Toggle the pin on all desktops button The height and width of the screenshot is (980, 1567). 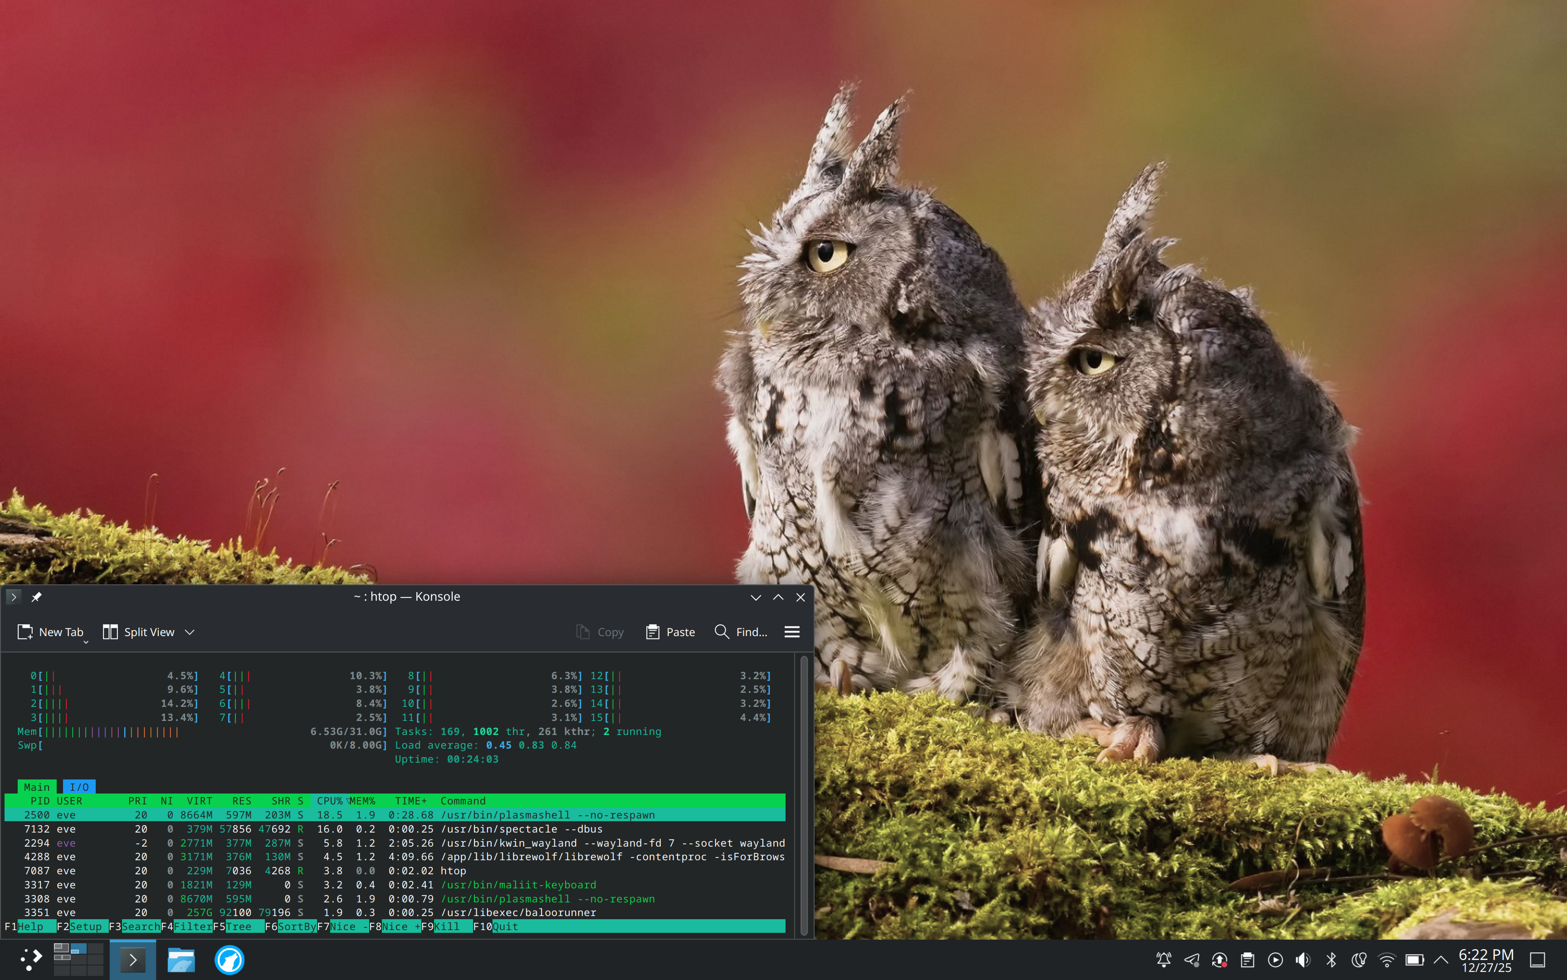tap(36, 597)
